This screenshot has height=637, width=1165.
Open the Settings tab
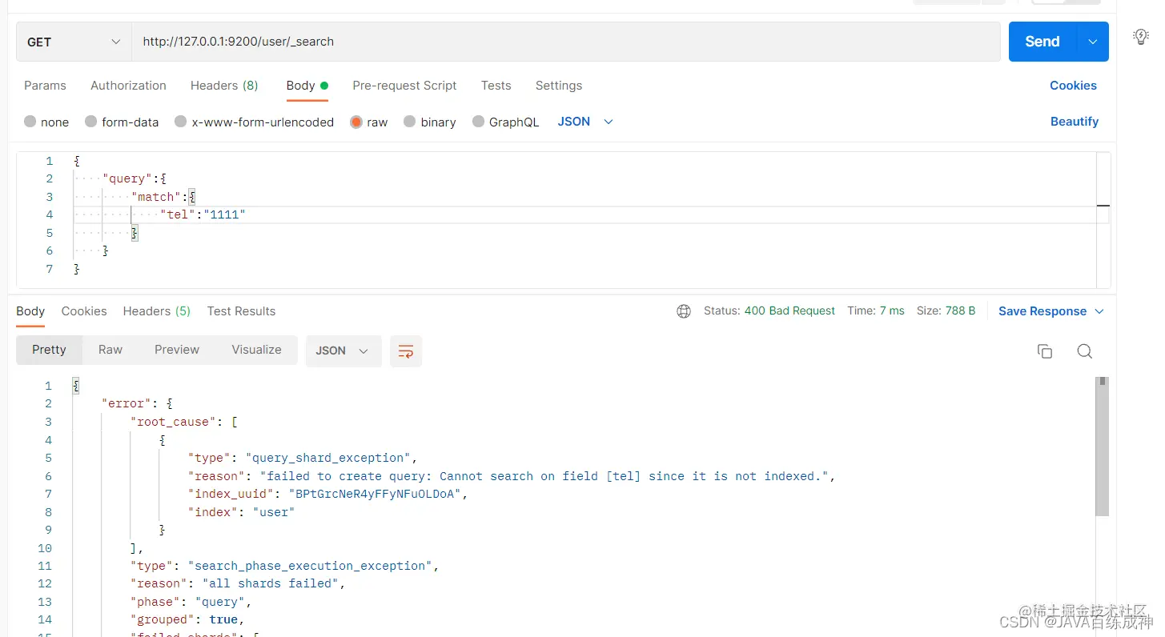click(559, 86)
